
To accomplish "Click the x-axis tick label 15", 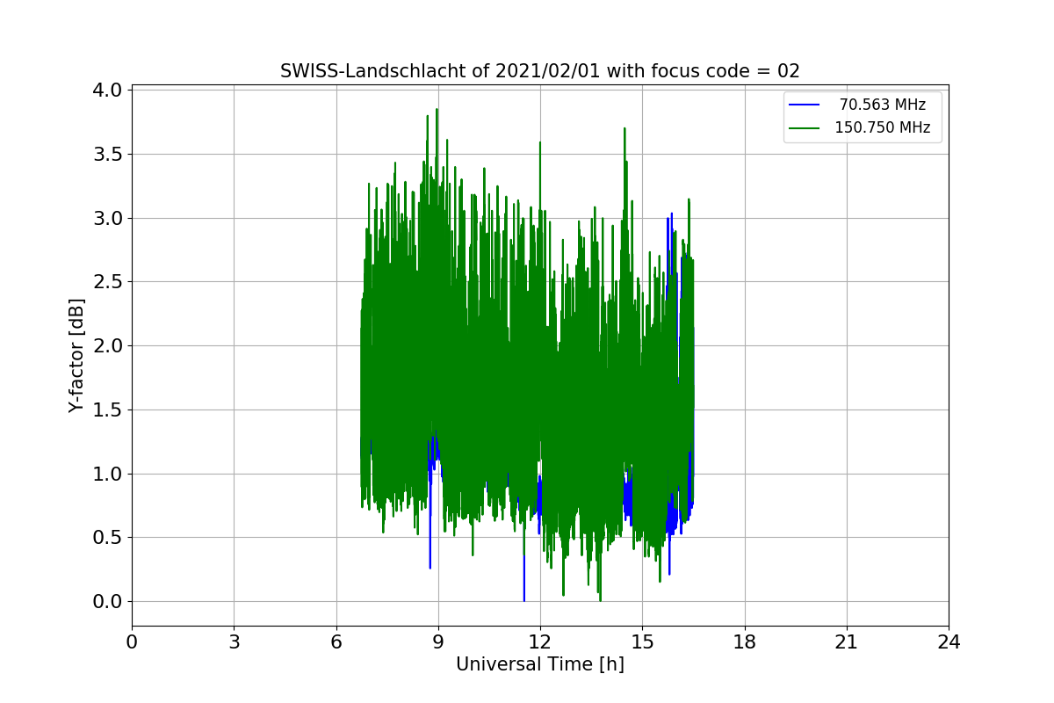I will click(x=642, y=642).
